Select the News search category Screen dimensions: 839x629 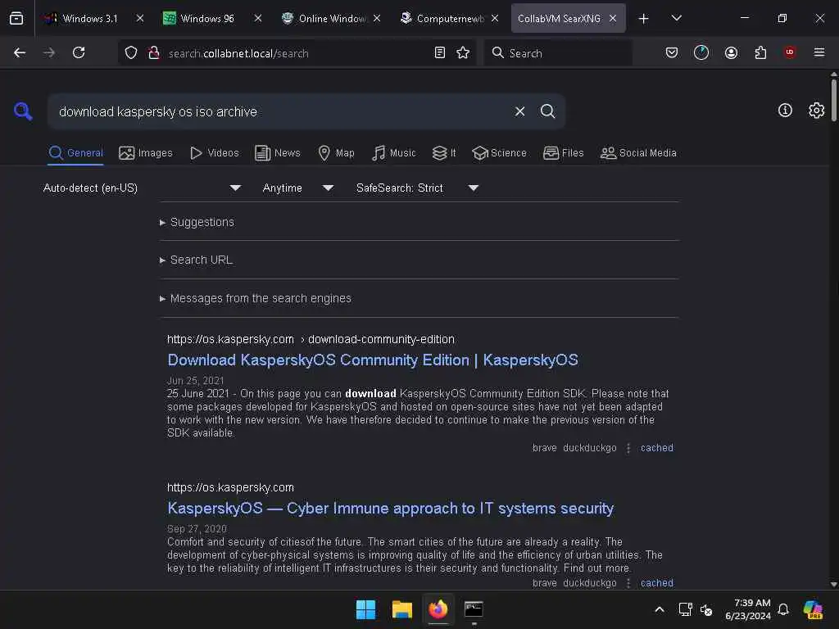click(x=278, y=153)
